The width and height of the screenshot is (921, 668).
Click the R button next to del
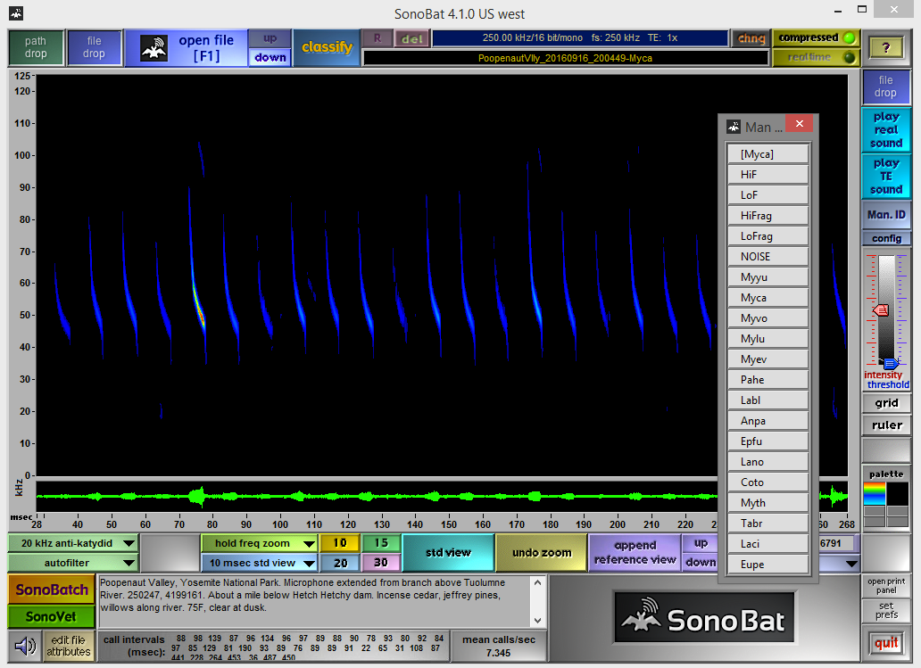click(377, 38)
